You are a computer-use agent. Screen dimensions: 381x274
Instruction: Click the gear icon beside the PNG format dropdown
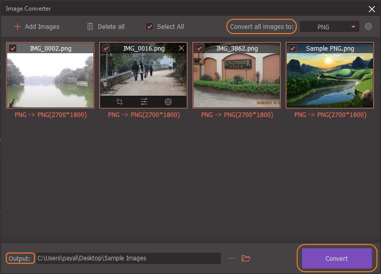pyautogui.click(x=368, y=26)
